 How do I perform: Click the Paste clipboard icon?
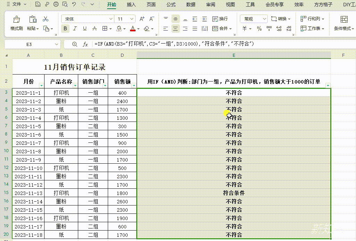coord(33,19)
